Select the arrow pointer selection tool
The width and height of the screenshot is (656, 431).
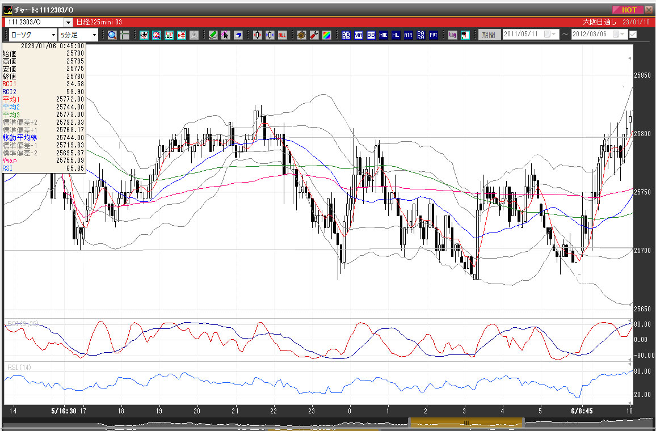tap(225, 35)
